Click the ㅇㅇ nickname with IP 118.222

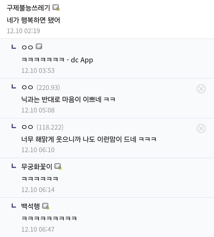click(27, 127)
